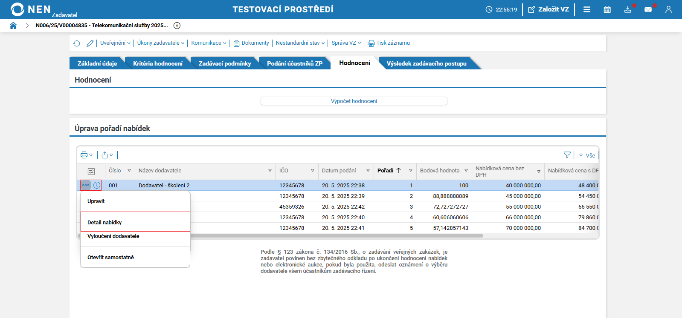The height and width of the screenshot is (318, 682).
Task: Open the IČO column filter arrow
Action: coord(313,171)
